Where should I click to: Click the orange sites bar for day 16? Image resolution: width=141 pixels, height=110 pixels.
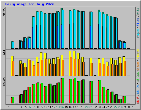coord(71,67)
